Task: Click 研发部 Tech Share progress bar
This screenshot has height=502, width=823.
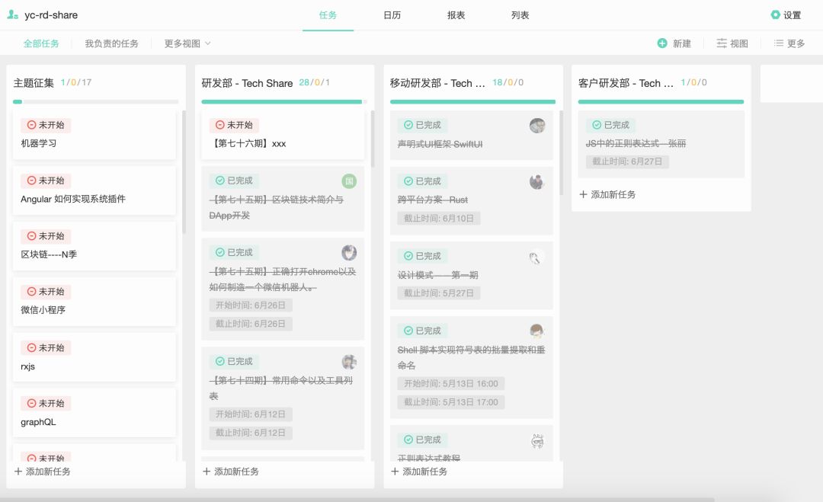Action: (x=284, y=102)
